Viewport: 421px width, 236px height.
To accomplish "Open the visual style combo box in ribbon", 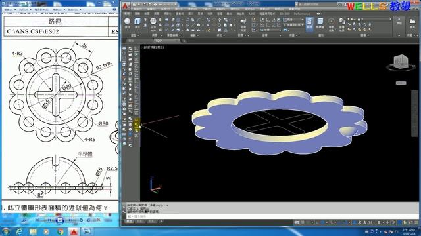I will (x=293, y=20).
